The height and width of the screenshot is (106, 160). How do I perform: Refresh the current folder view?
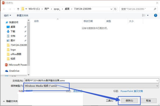[x=115, y=9]
